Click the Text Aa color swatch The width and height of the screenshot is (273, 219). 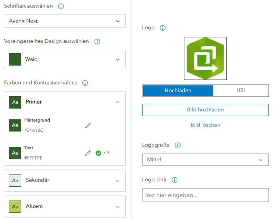click(x=15, y=153)
